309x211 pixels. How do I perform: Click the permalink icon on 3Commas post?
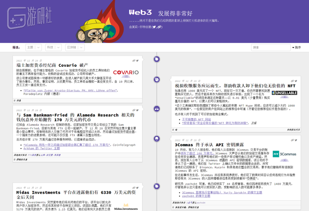click(292, 140)
